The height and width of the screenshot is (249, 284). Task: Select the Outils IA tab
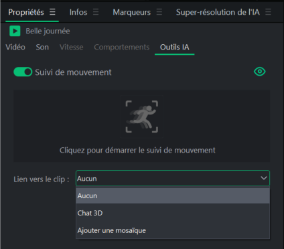pyautogui.click(x=175, y=47)
